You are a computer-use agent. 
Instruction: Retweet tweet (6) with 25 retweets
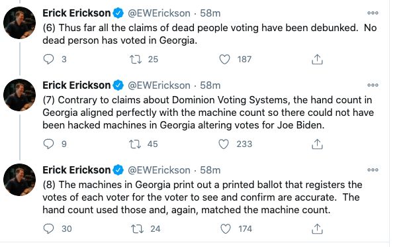click(x=136, y=59)
